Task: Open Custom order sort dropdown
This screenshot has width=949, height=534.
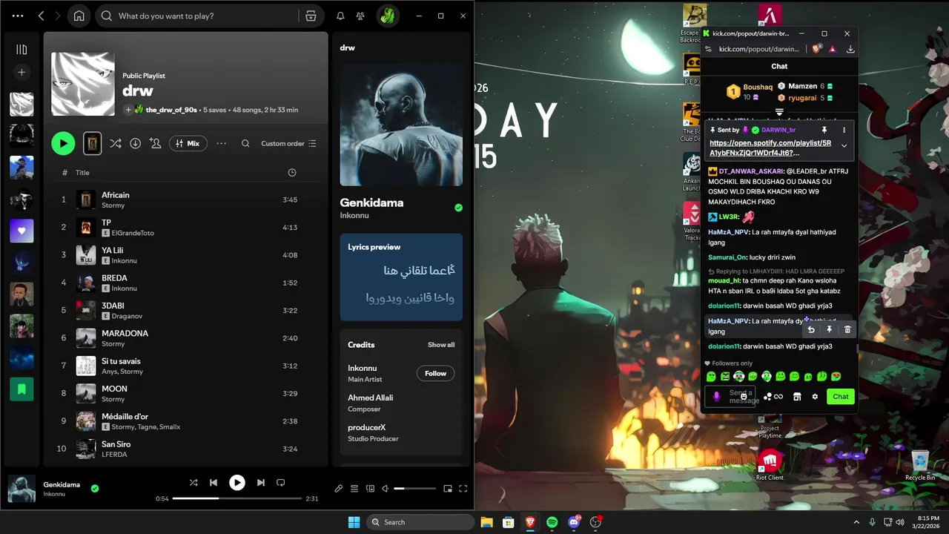Action: click(288, 143)
